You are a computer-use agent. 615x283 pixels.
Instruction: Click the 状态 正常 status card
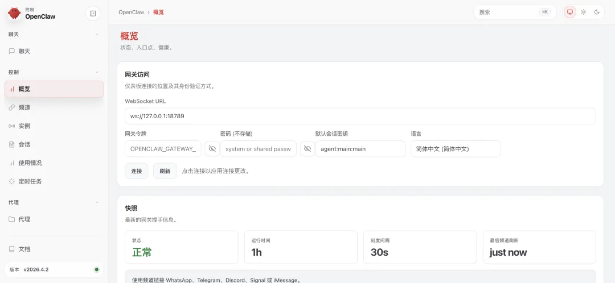(x=182, y=247)
